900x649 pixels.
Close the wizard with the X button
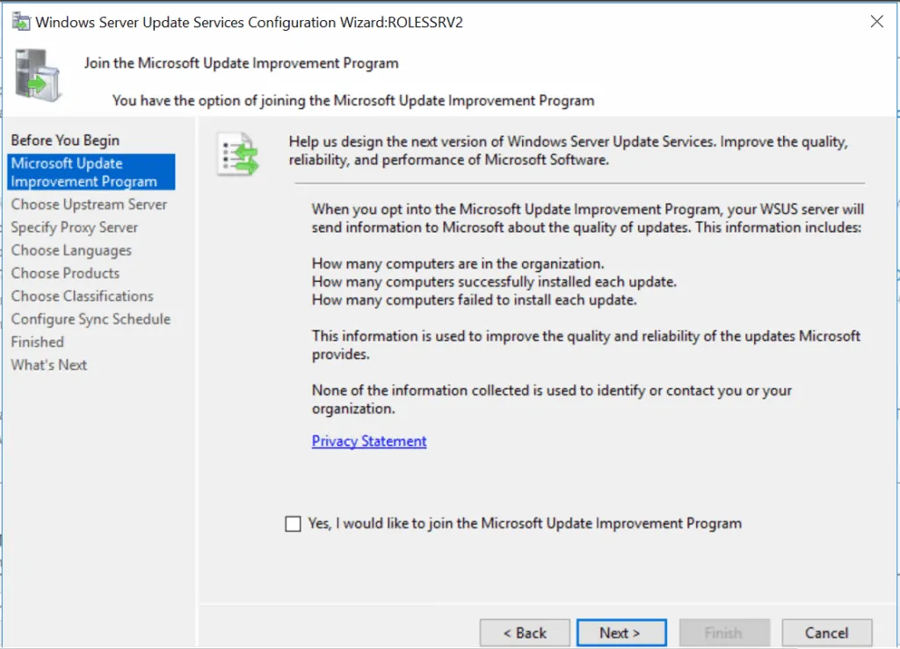click(x=876, y=21)
